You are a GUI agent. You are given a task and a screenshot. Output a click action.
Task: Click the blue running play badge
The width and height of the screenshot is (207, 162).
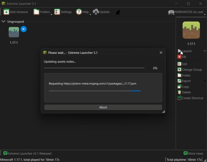(x=24, y=29)
